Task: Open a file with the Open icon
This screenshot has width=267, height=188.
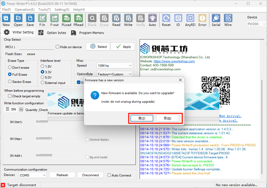Action: (18, 20)
